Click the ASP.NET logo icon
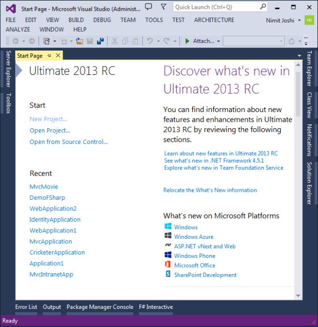The width and height of the screenshot is (318, 327). [168, 245]
